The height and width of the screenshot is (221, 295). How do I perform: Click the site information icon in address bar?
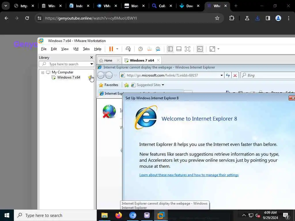tap(39, 18)
